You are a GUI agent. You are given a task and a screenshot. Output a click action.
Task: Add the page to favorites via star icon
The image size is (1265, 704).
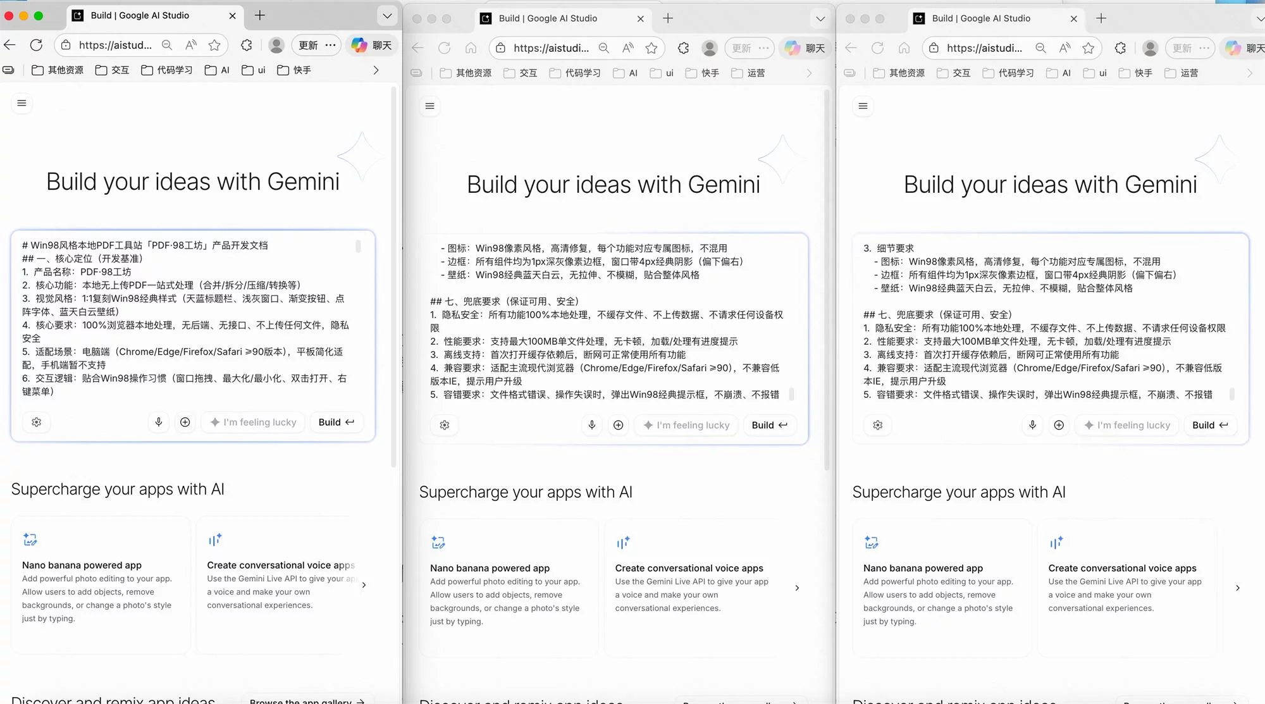pos(214,45)
